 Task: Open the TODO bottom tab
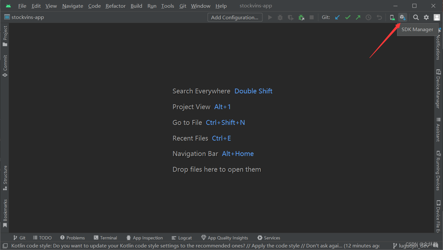pyautogui.click(x=42, y=238)
